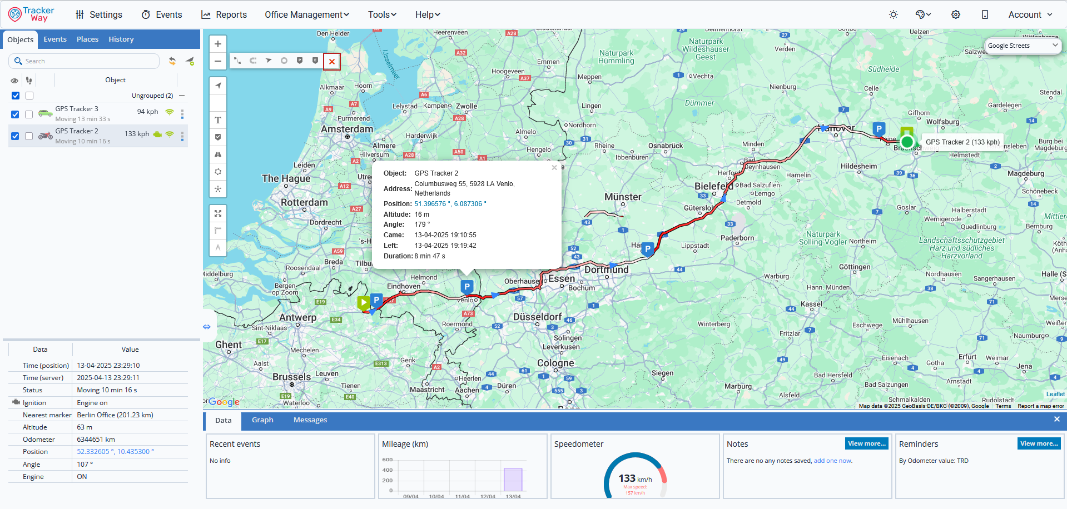
Task: Click the add object arrow-plus icon
Action: 190,61
